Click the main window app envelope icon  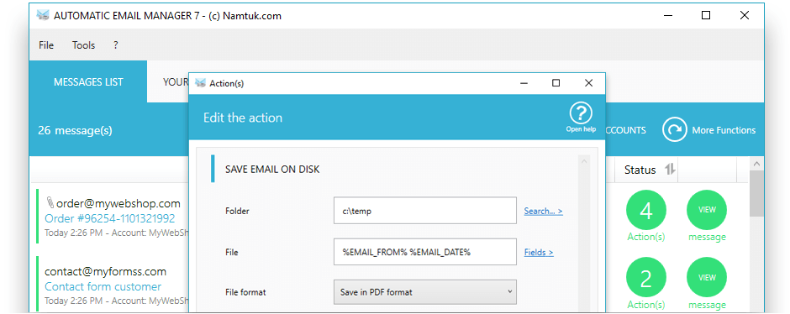tap(43, 15)
